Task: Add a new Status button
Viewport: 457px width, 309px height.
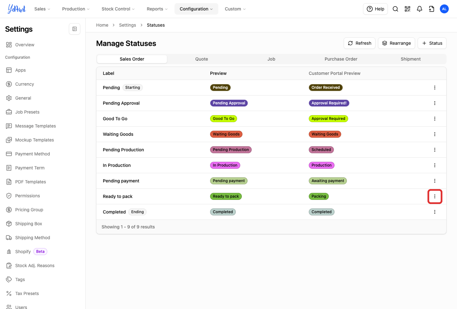Action: click(x=432, y=43)
